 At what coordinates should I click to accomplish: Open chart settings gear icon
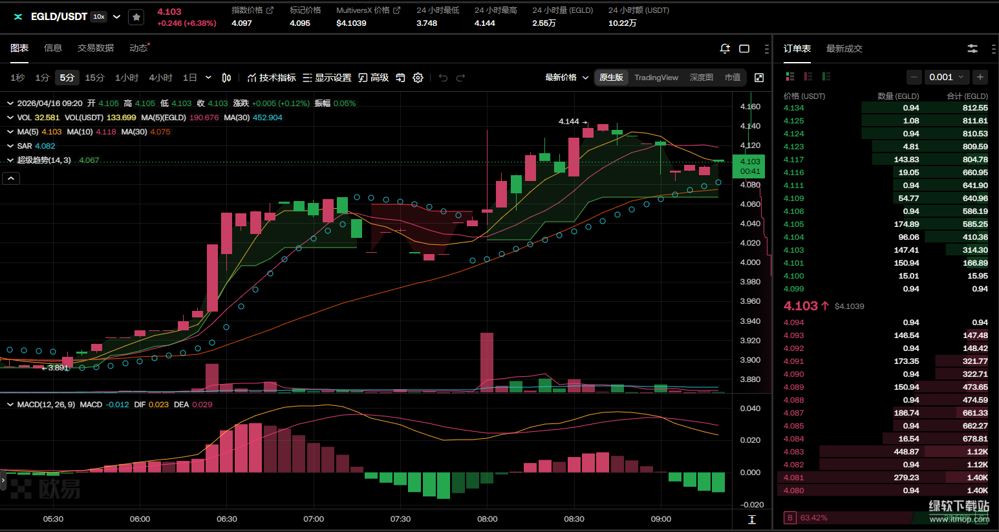pos(418,78)
